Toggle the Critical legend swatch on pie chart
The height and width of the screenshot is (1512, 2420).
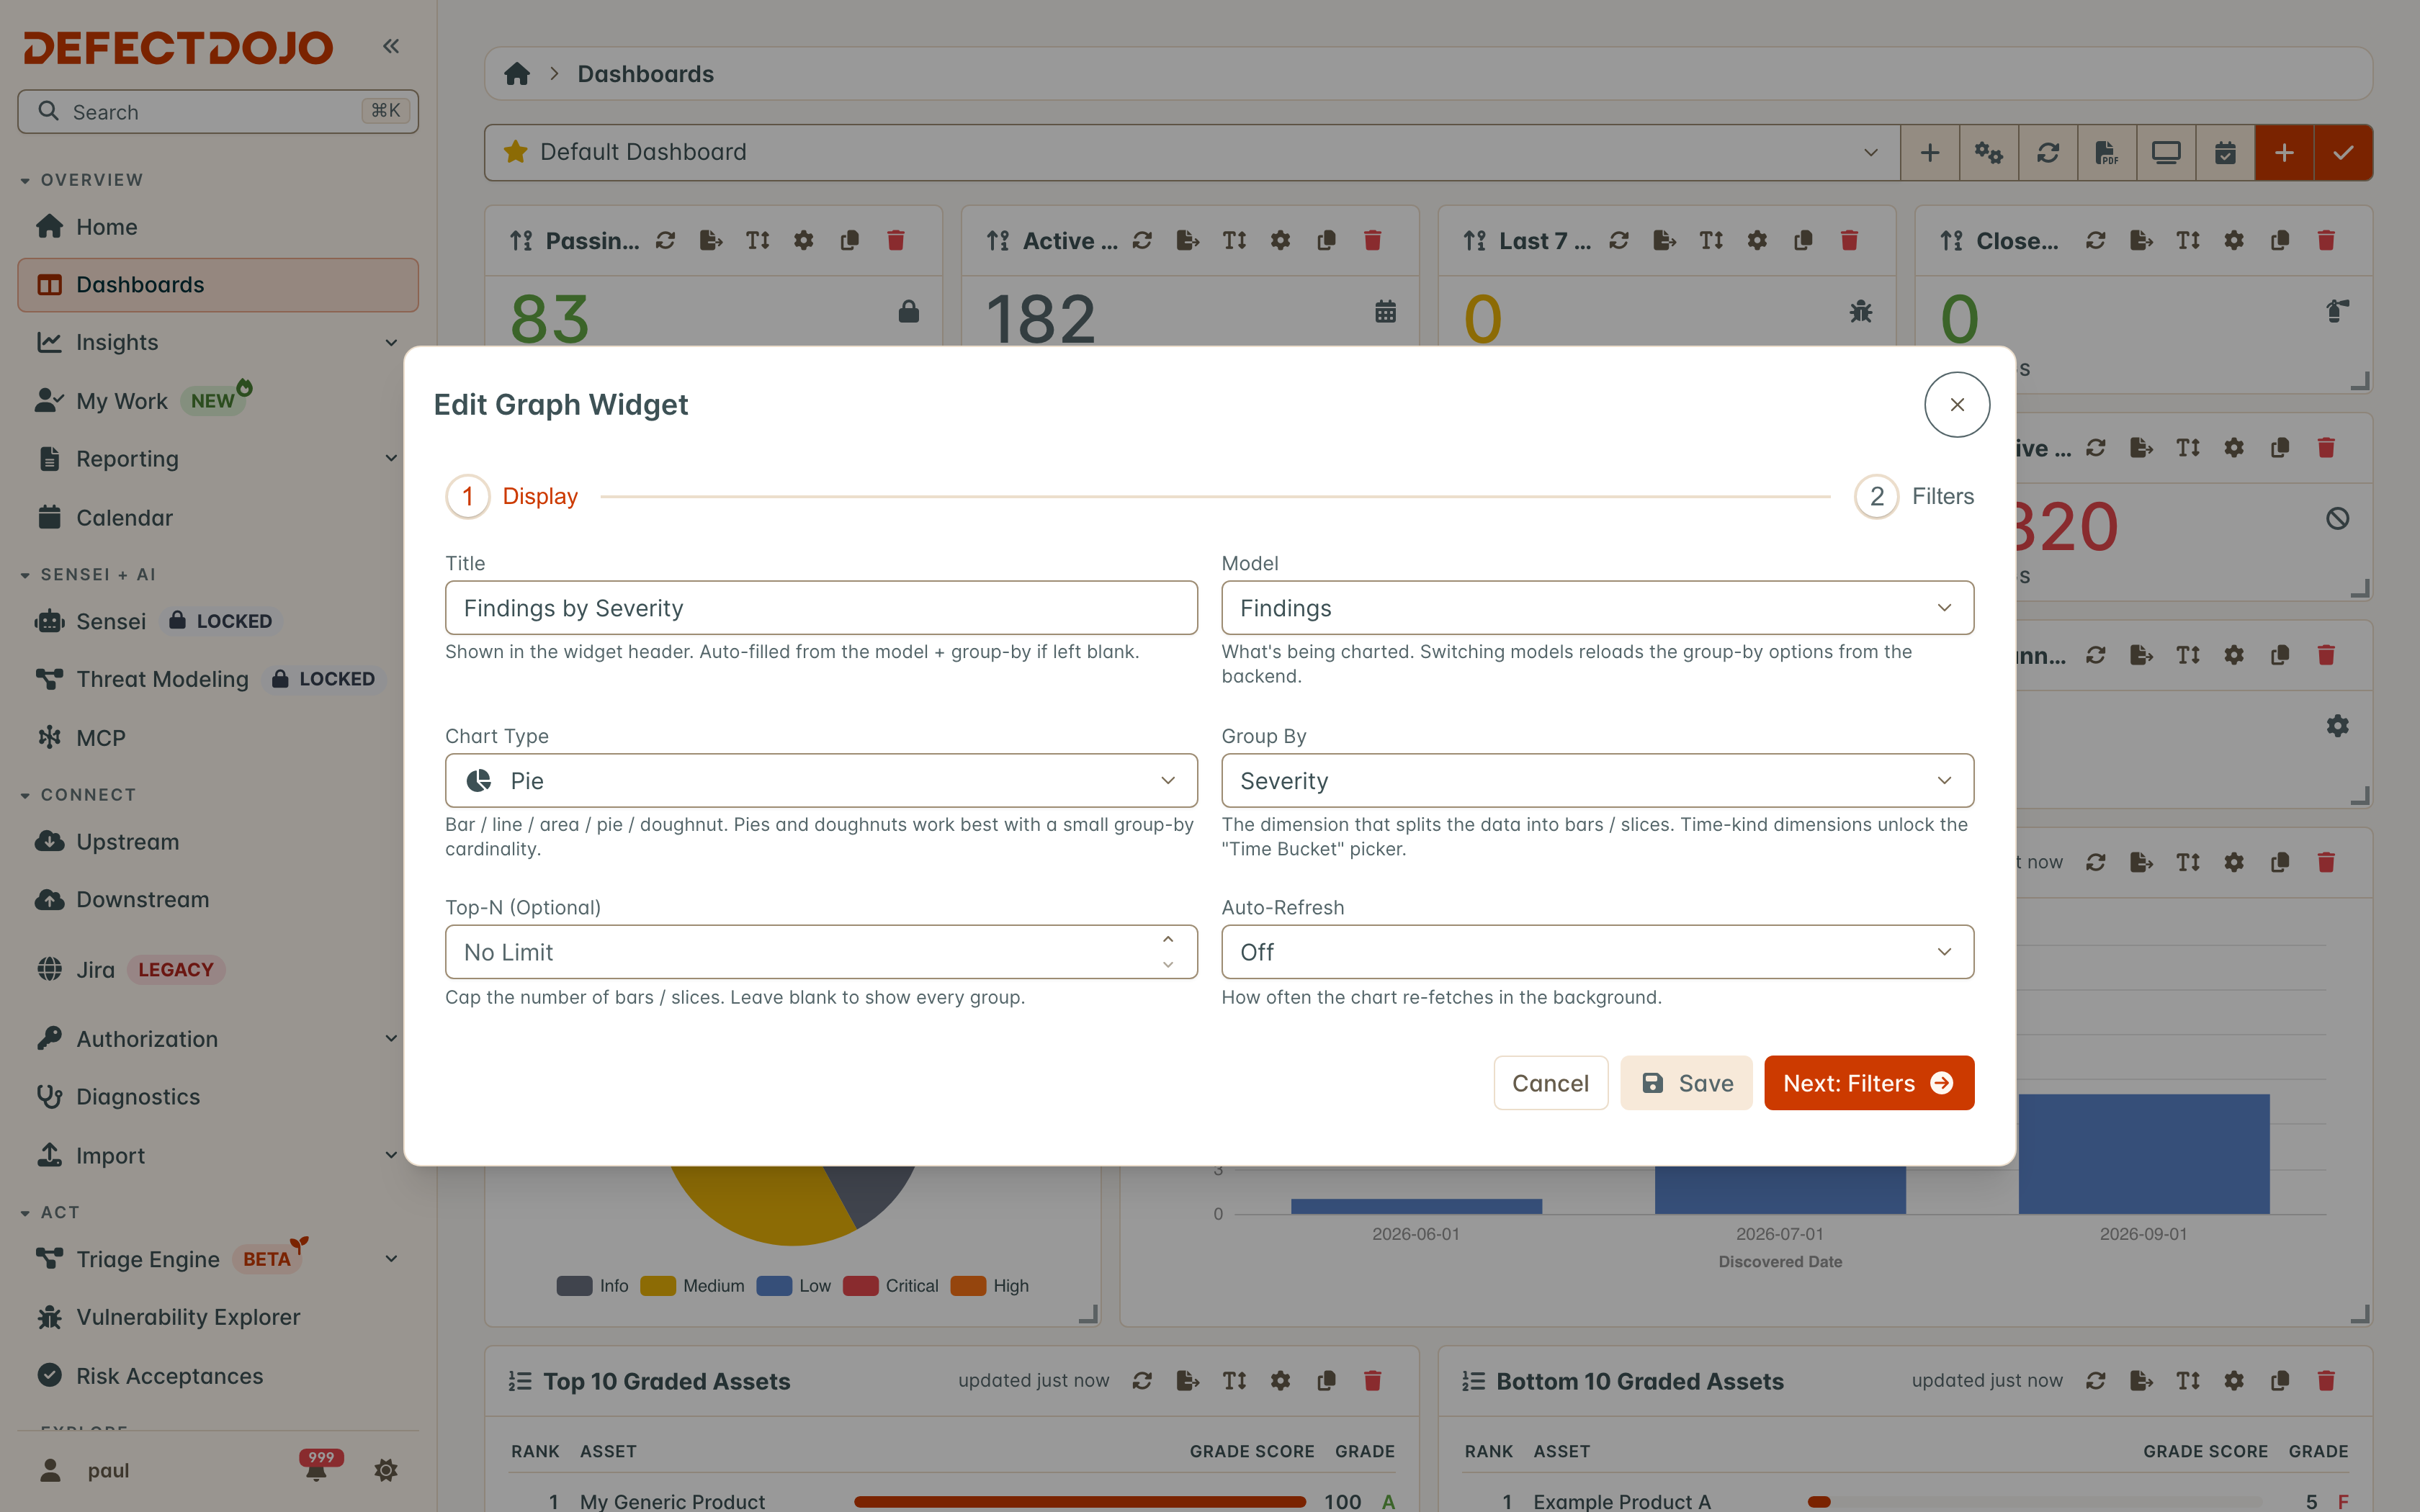(860, 1286)
